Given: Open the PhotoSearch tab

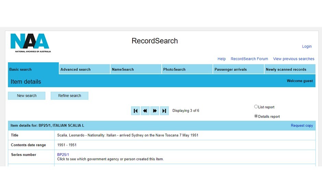Looking at the screenshot, I should (187, 69).
